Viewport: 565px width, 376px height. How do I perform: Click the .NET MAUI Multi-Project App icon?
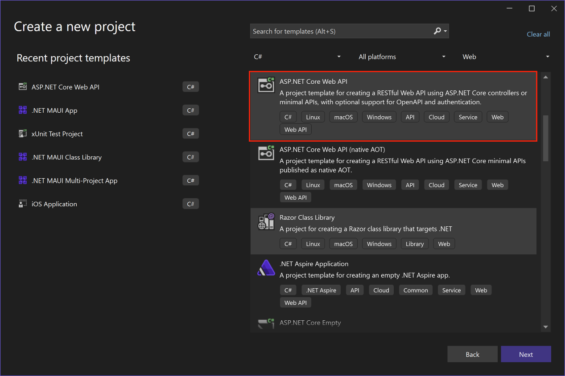23,180
